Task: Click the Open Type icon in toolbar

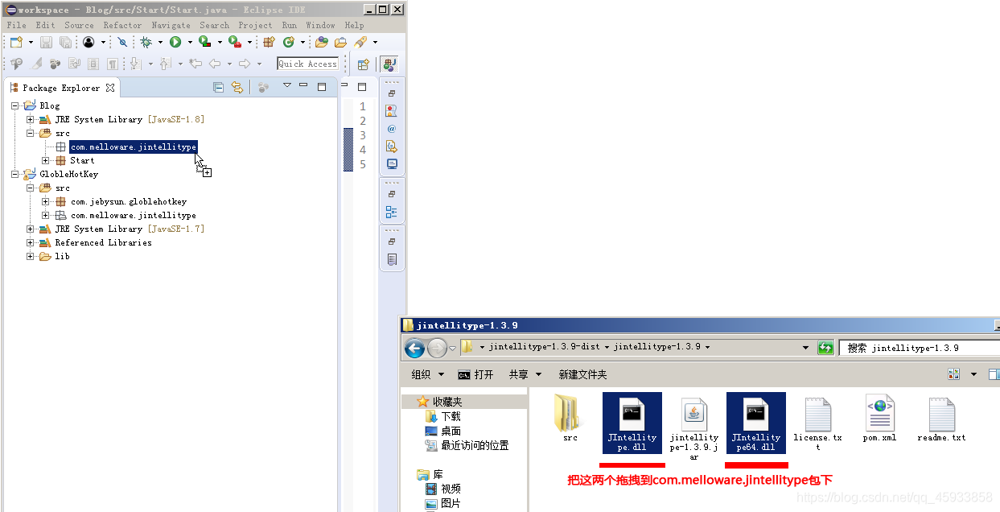Action: click(321, 42)
